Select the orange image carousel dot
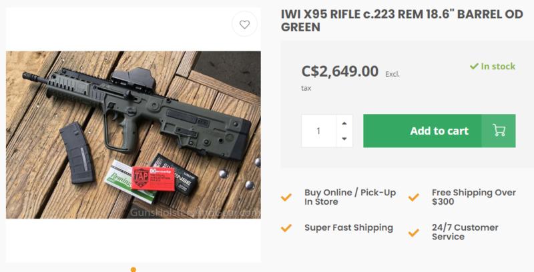 tap(133, 269)
